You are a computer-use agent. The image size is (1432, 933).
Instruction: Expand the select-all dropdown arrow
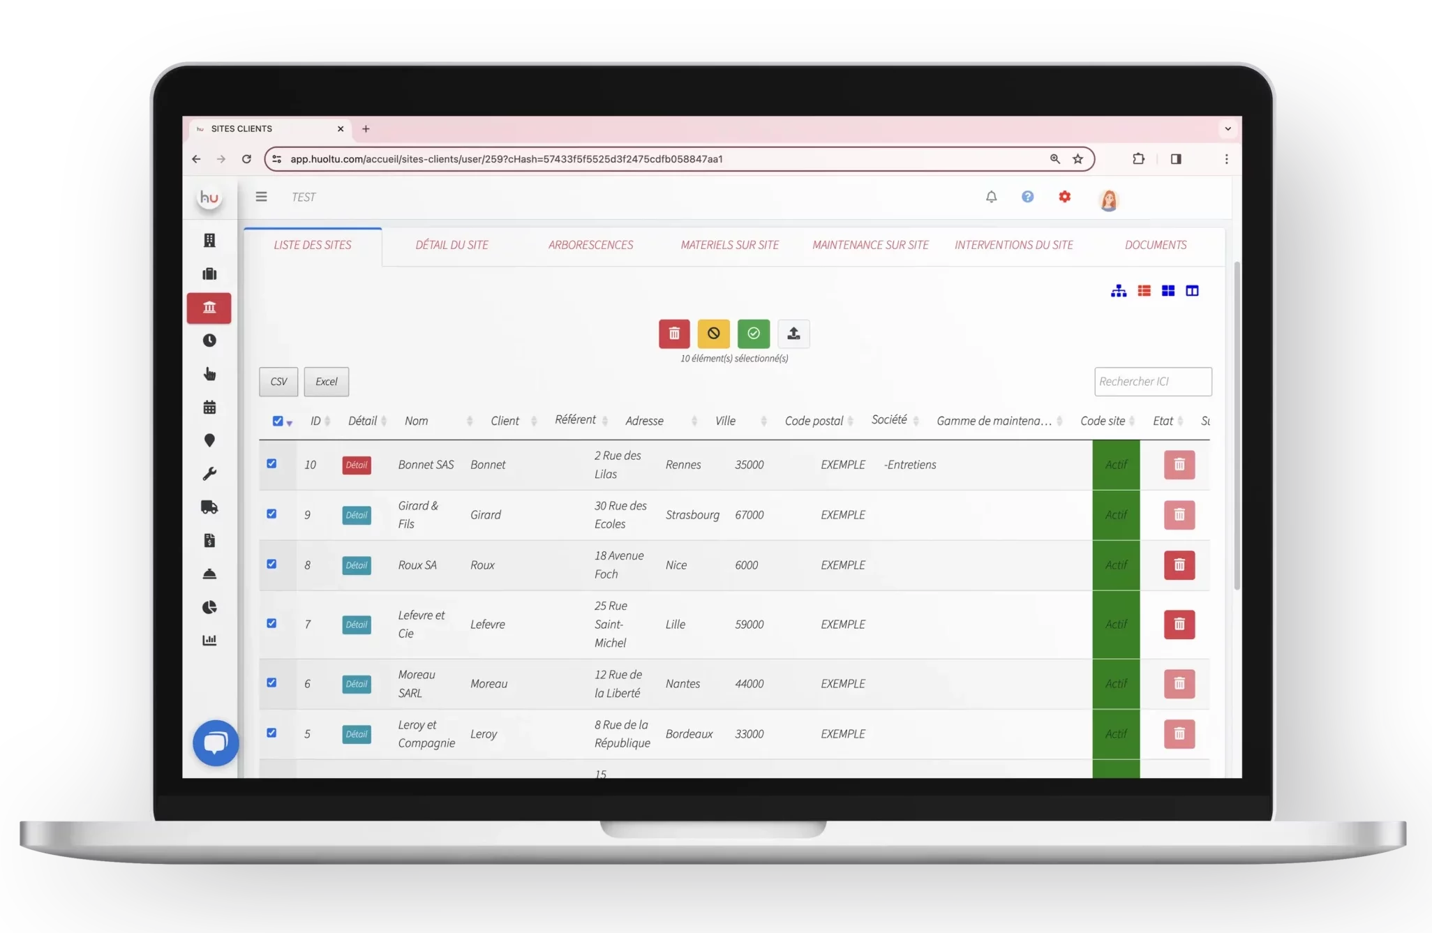tap(290, 423)
